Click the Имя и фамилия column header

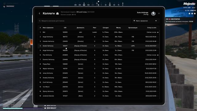(48, 28)
